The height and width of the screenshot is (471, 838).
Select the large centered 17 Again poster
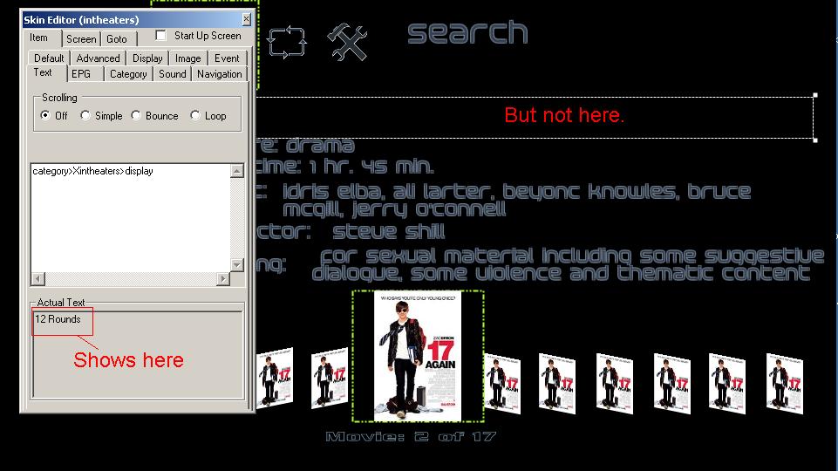click(418, 357)
